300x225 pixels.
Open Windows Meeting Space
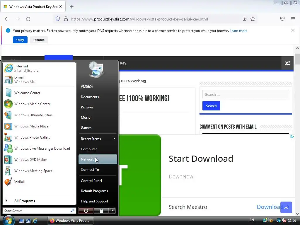click(39, 171)
